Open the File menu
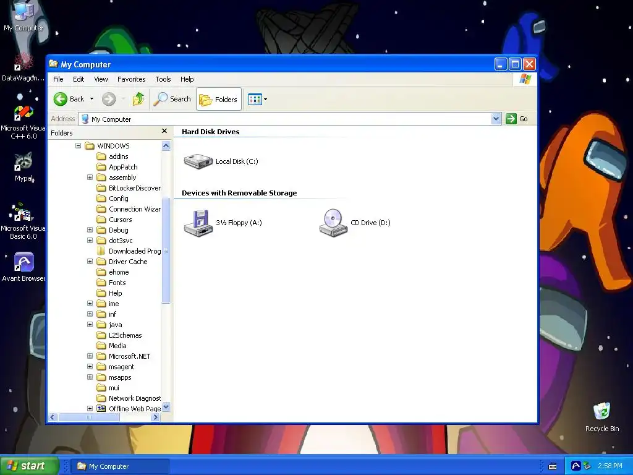The image size is (633, 475). tap(58, 79)
